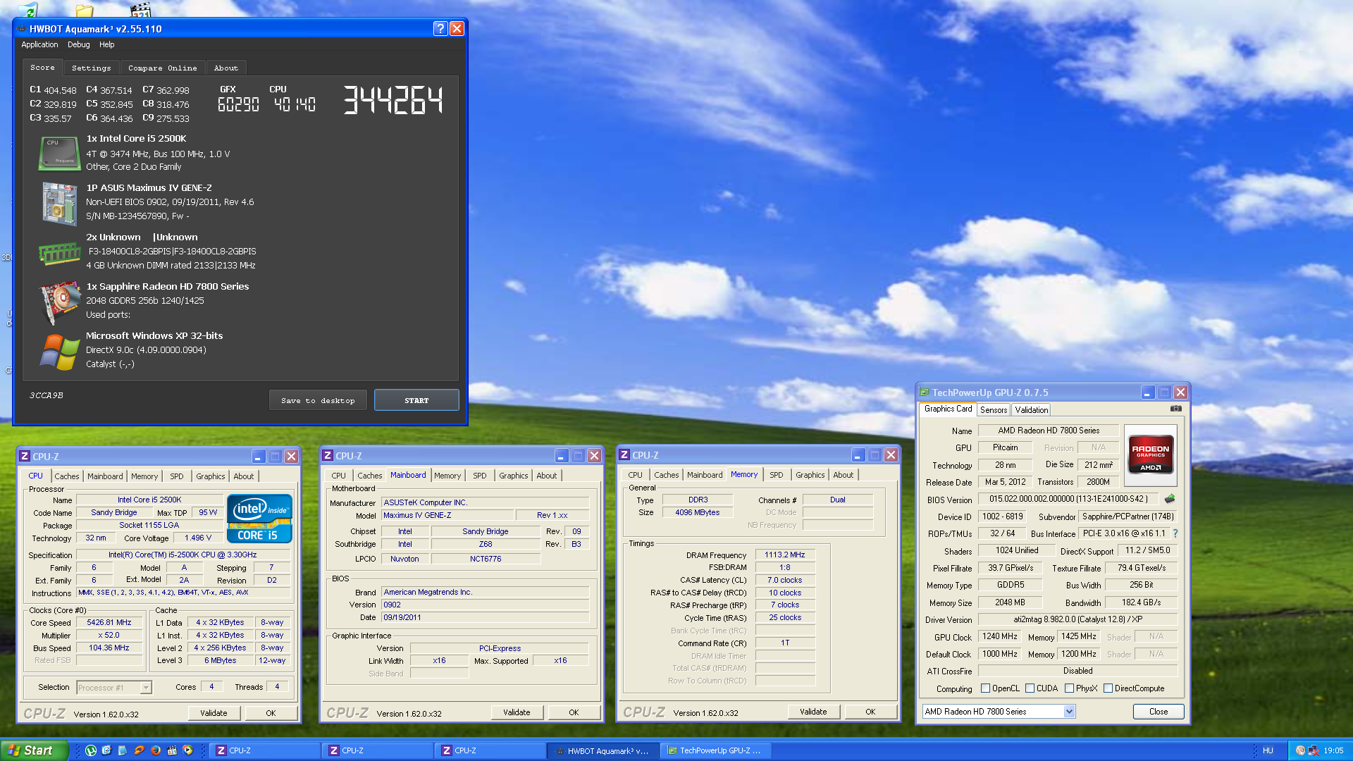The height and width of the screenshot is (761, 1353).
Task: Click the Aquamark motherboard icon
Action: (x=59, y=204)
